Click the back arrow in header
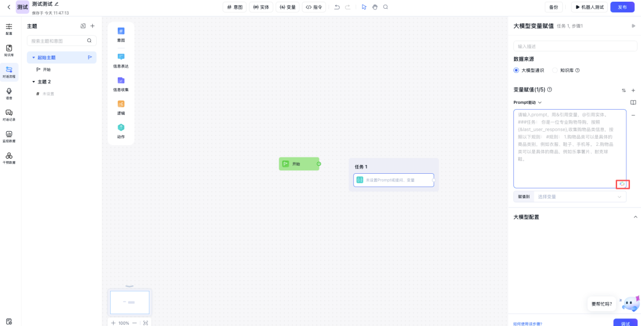This screenshot has height=326, width=641. [x=9, y=7]
